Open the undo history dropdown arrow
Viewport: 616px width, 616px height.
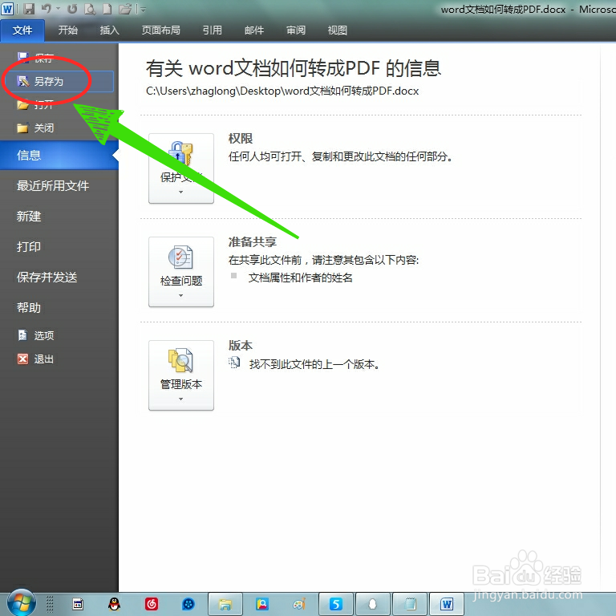point(58,9)
